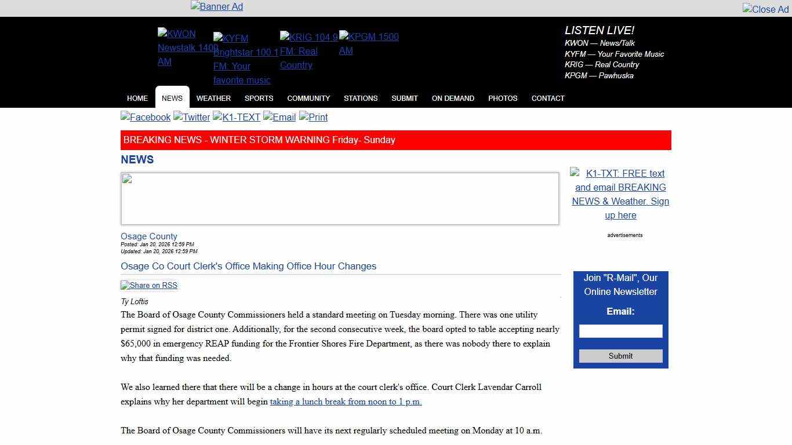
Task: Share the article on Facebook
Action: 145,117
